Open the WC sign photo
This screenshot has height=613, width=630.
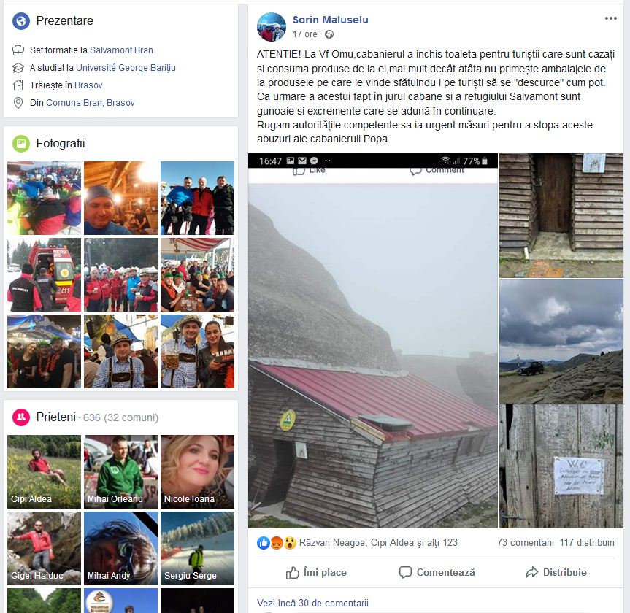561,466
